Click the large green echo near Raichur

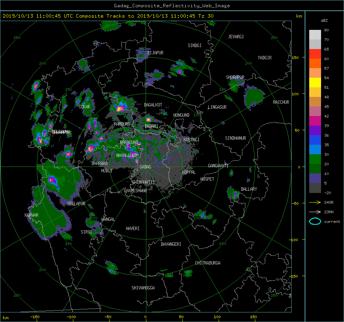[254, 97]
